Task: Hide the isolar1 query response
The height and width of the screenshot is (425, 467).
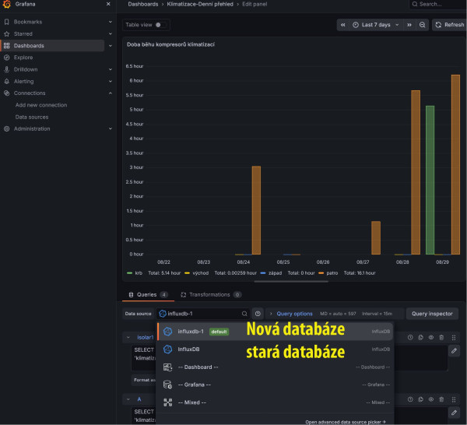Action: tap(431, 338)
